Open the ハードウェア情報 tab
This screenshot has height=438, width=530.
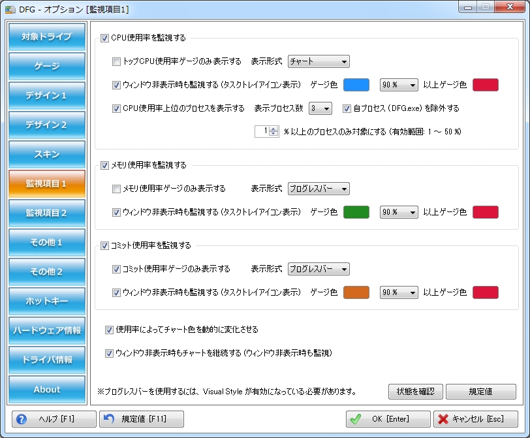pyautogui.click(x=47, y=330)
